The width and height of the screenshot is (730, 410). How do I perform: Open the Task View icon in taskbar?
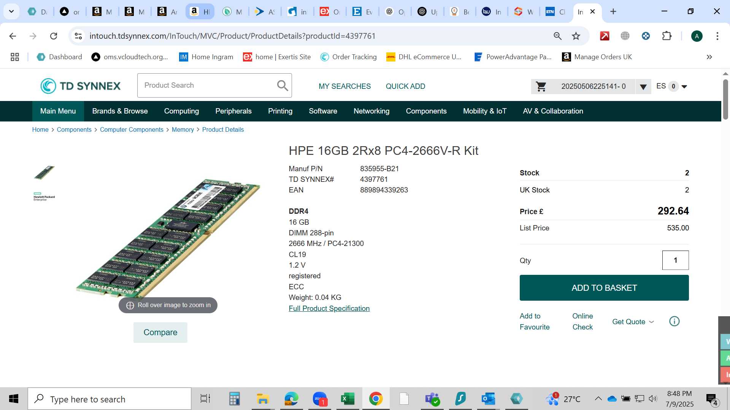point(205,399)
